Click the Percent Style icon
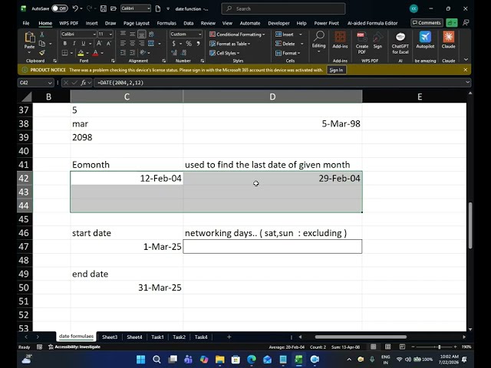491x368 pixels. [x=189, y=44]
